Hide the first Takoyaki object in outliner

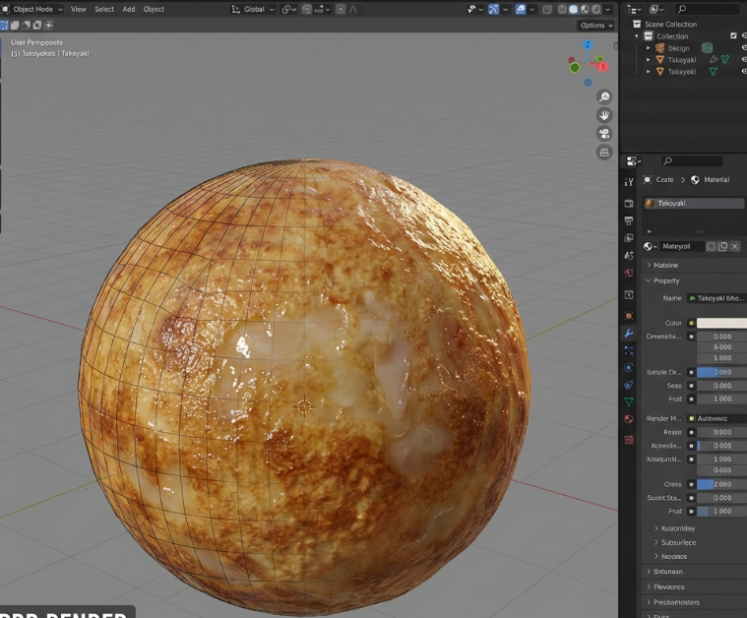[x=743, y=59]
